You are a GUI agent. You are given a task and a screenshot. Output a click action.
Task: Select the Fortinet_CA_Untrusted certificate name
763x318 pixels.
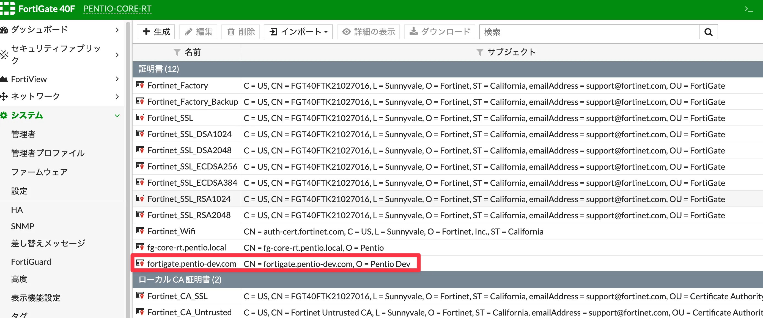pyautogui.click(x=190, y=313)
